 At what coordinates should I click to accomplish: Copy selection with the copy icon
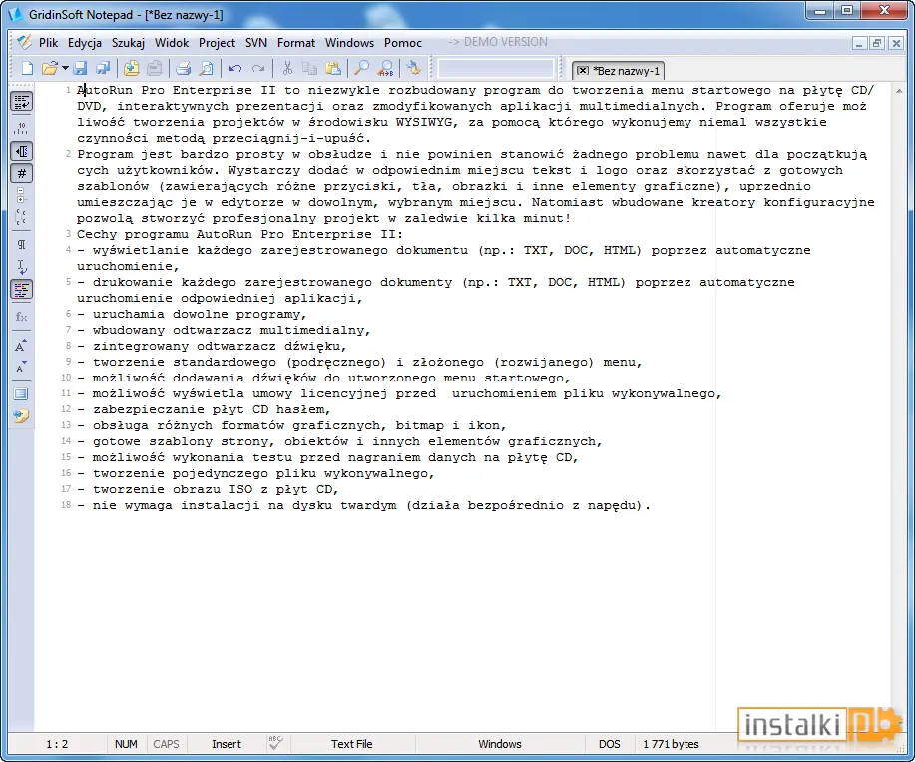pyautogui.click(x=310, y=68)
